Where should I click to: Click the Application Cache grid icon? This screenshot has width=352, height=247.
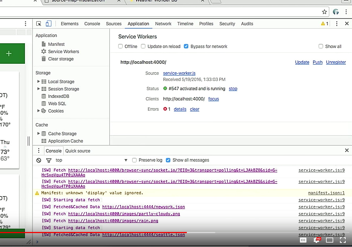pyautogui.click(x=44, y=141)
